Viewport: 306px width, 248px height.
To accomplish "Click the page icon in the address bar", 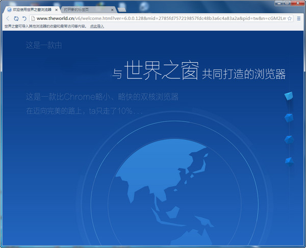I will coord(33,18).
